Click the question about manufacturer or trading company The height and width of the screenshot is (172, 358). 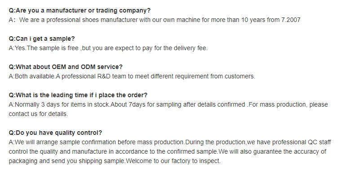point(80,10)
